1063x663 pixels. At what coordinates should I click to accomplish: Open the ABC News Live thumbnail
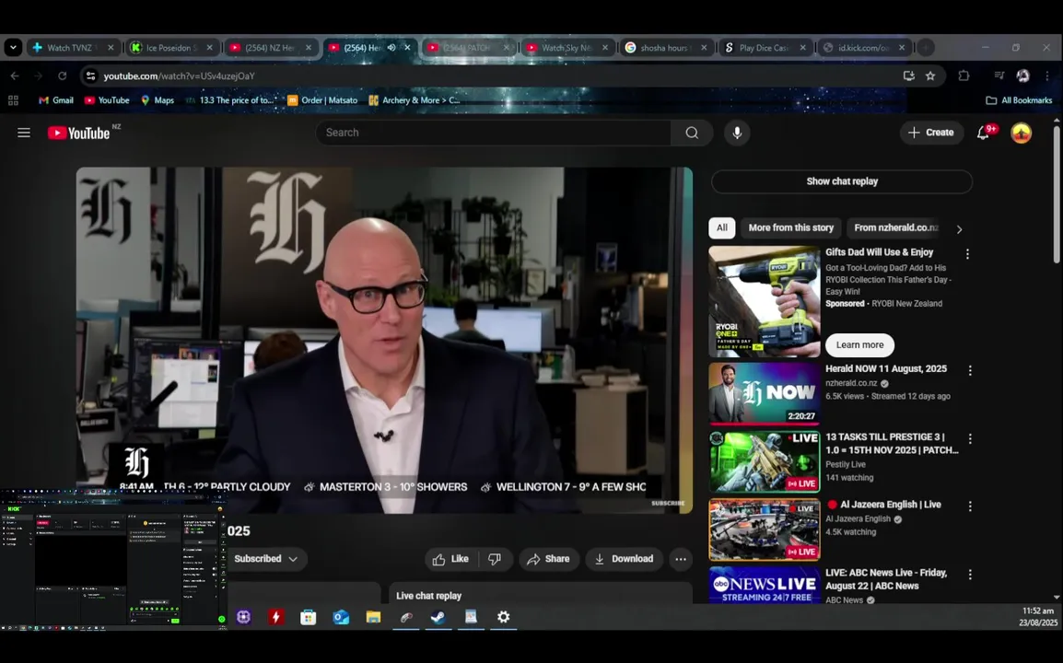click(x=764, y=585)
